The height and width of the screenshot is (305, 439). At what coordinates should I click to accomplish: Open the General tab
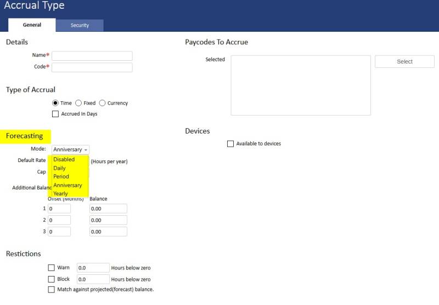point(32,25)
